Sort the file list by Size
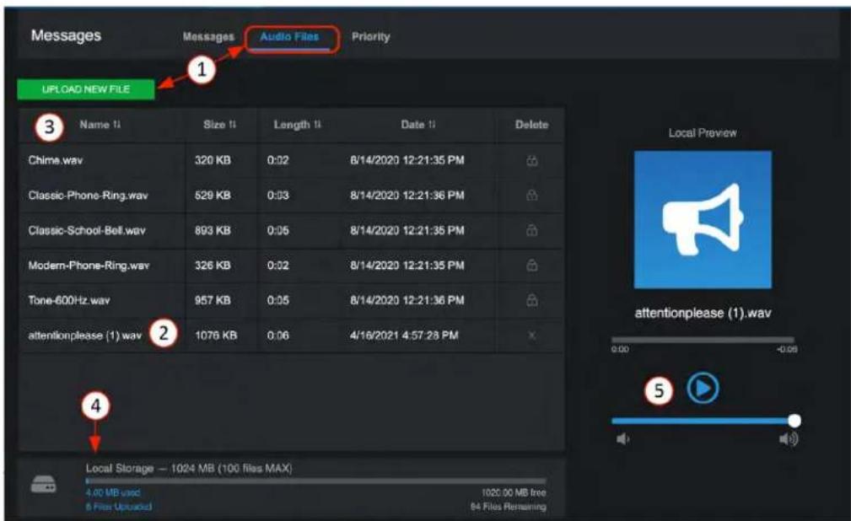Image resolution: width=851 pixels, height=521 pixels. pos(220,125)
